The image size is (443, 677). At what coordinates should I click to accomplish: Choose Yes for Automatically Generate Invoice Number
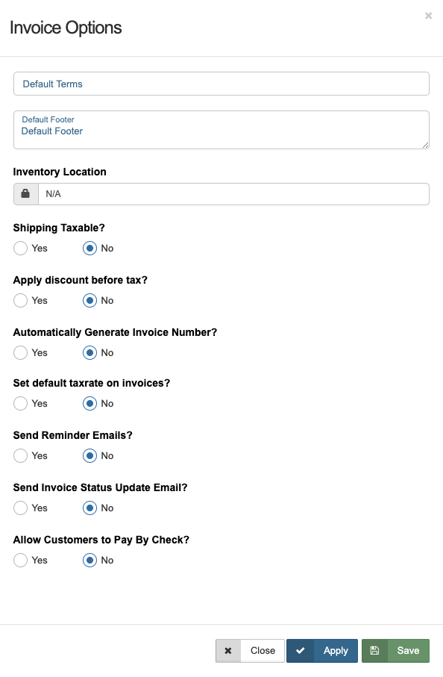point(20,352)
